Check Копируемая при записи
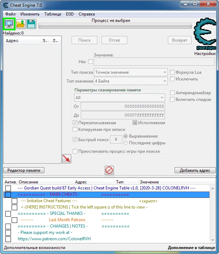Viewport: 219px width, 254px height. click(75, 129)
